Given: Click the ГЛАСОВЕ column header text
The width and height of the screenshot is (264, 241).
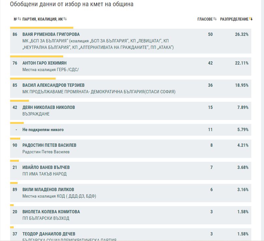Looking at the screenshot, I should (205, 19).
